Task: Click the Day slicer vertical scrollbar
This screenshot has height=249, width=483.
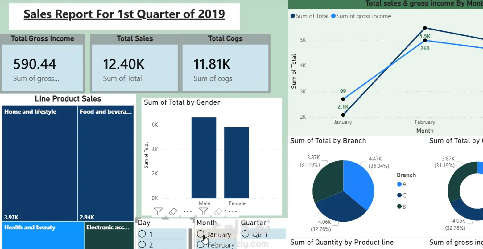Action: 190,239
